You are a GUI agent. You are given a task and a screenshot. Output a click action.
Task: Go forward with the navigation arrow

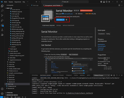(39, 2)
